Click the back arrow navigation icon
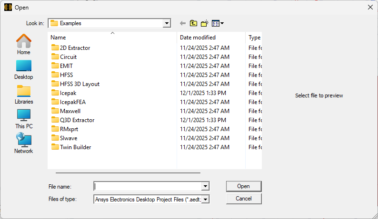Image resolution: width=378 pixels, height=219 pixels. 183,23
